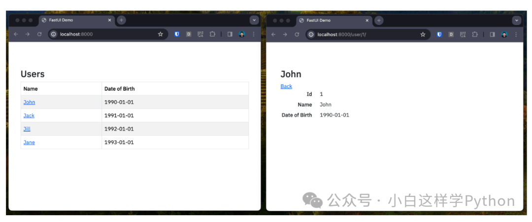Go forward in the right browser window
532x222 pixels.
point(285,34)
